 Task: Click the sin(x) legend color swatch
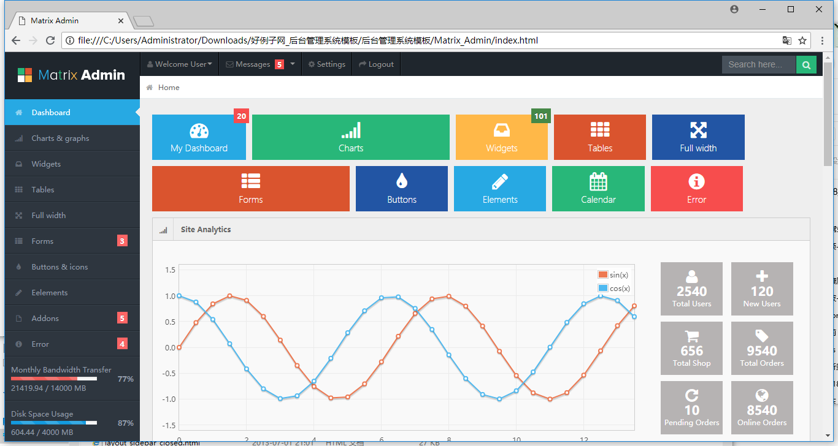point(602,275)
